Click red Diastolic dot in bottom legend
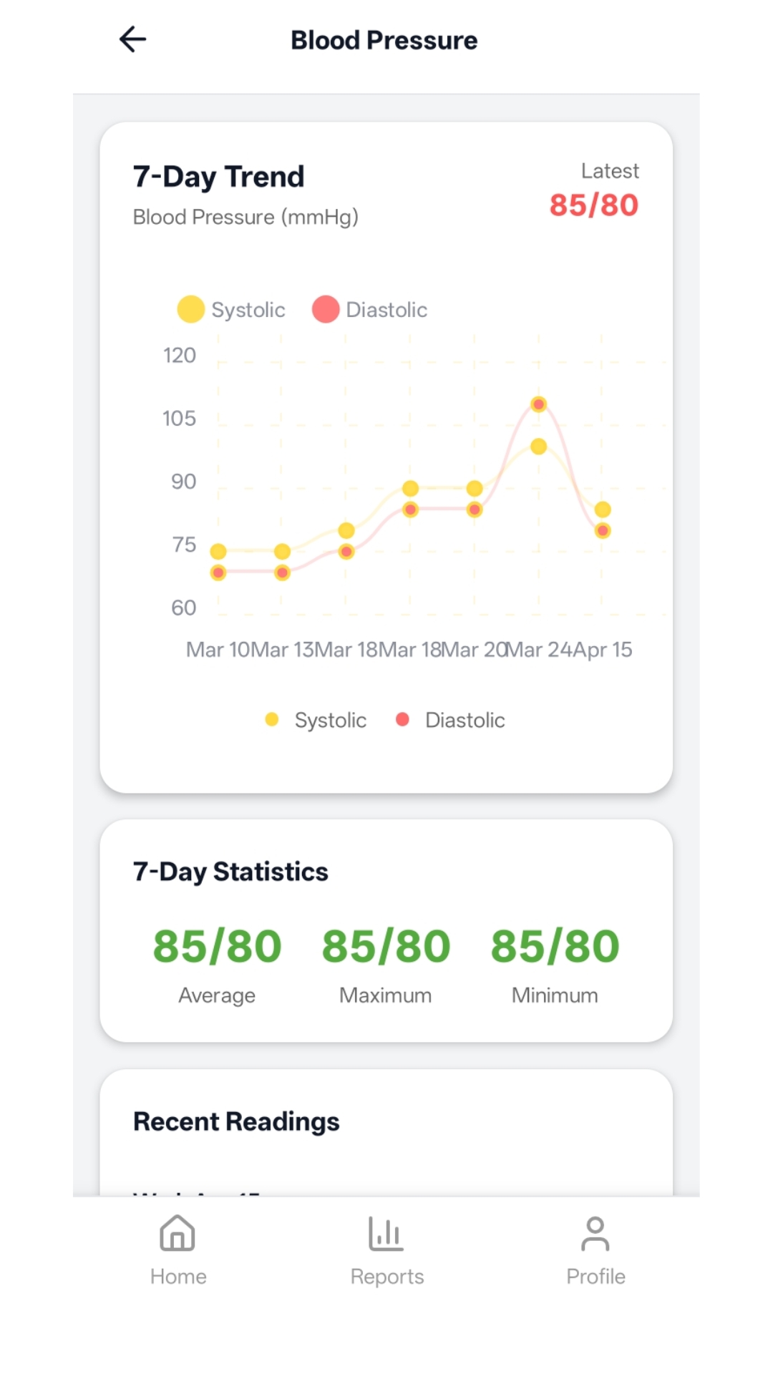Screen dimensions: 773x1374 (x=402, y=719)
